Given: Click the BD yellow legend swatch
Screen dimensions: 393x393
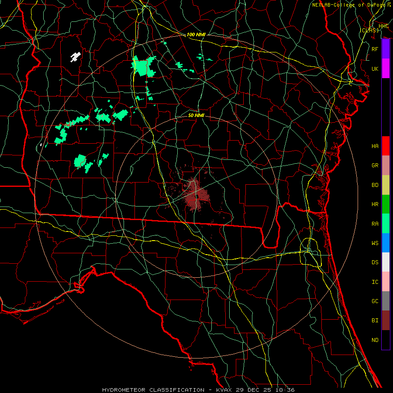Looking at the screenshot, I should (386, 185).
